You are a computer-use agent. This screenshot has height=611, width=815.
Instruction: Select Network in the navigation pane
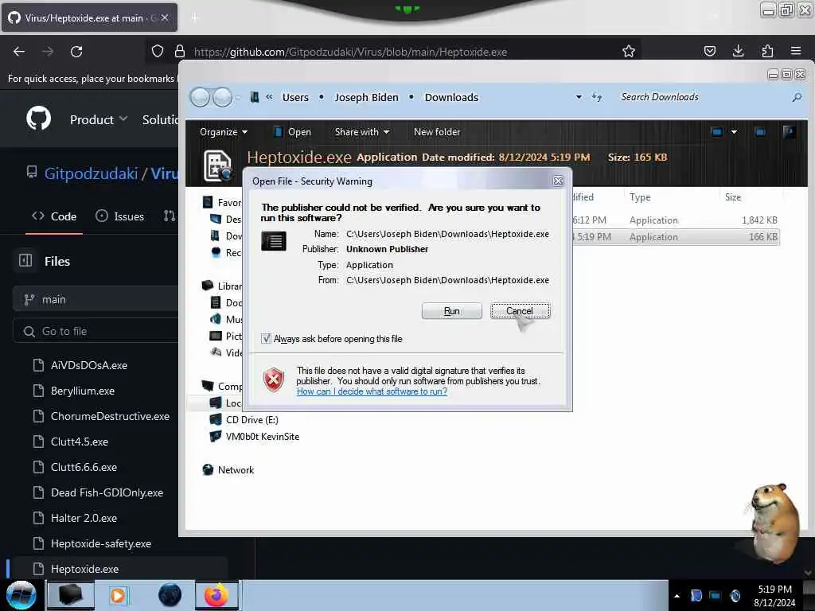[228, 469]
